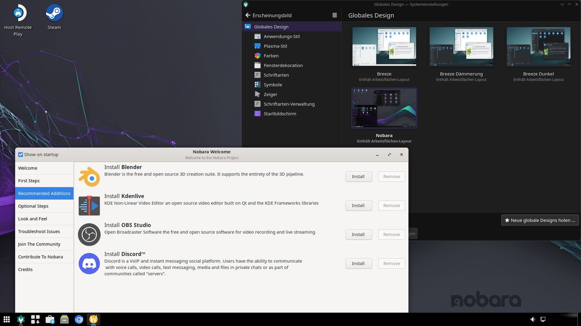Open the application launcher grid in taskbar
Viewport: 581px width, 326px height.
(x=7, y=319)
